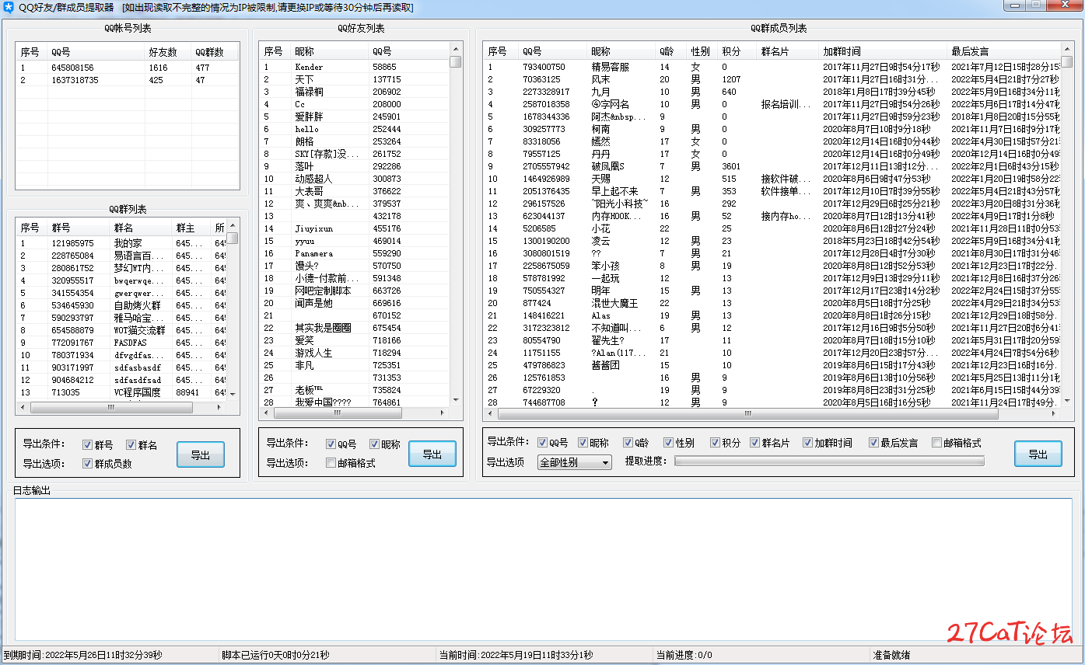Select friend 爱胖胖 in friend list

point(355,117)
